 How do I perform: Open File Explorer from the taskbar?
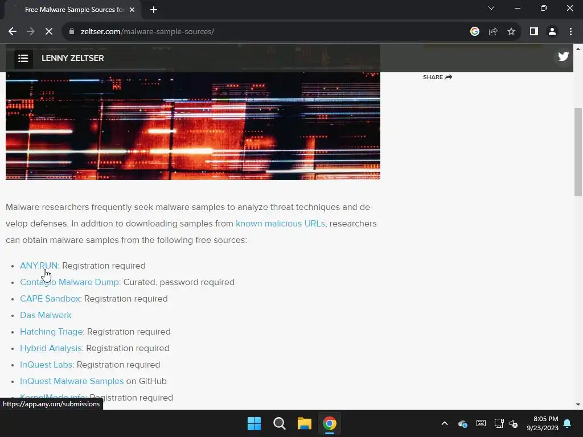[304, 423]
